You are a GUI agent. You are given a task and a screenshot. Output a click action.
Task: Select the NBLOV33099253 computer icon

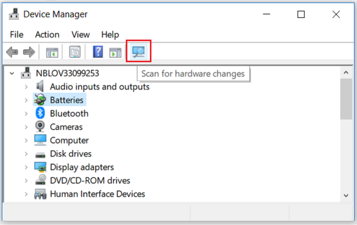[x=26, y=73]
